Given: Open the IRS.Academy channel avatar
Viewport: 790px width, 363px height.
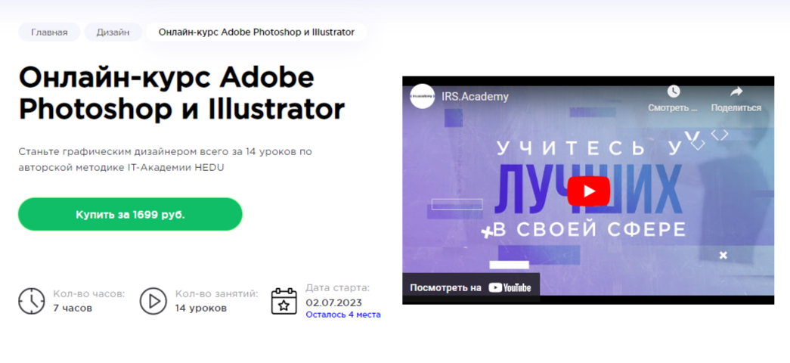Looking at the screenshot, I should coord(422,96).
